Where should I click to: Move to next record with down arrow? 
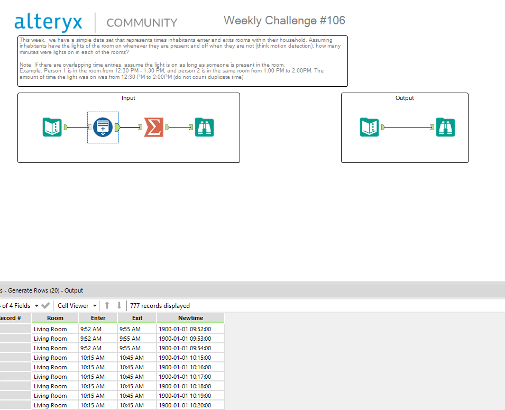click(x=119, y=305)
